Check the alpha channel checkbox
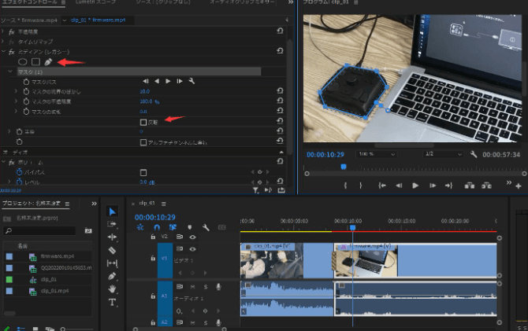 [143, 142]
